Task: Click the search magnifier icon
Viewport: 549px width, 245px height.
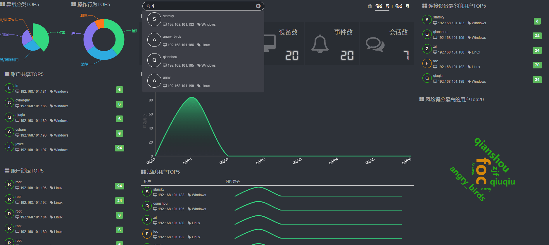Action: coord(148,6)
